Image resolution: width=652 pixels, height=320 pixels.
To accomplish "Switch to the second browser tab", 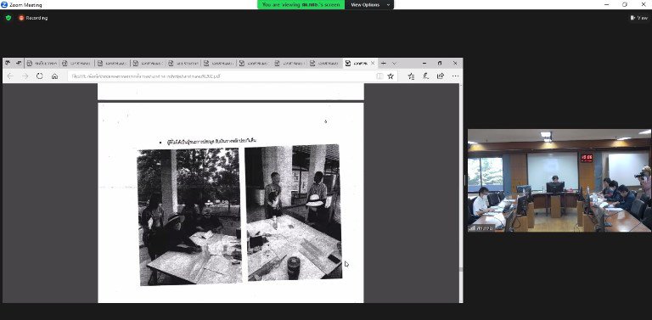I will tap(77, 63).
